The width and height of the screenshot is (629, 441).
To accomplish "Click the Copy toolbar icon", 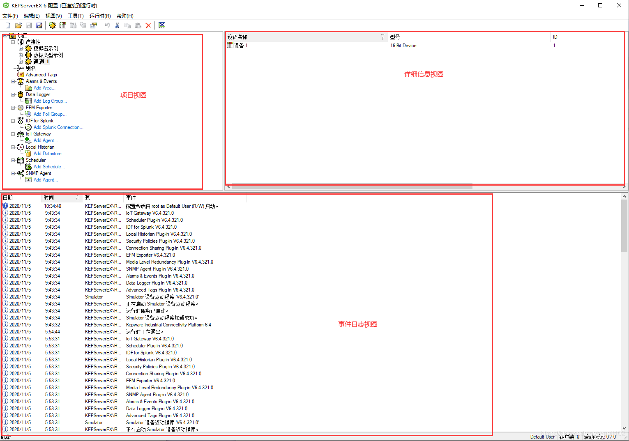I will click(x=128, y=25).
